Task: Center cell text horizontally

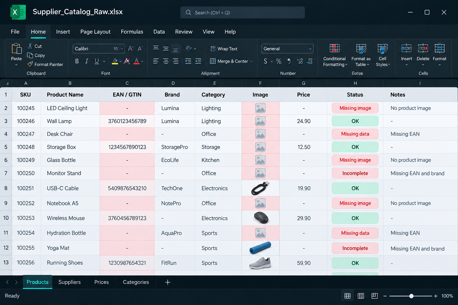Action: [166, 61]
